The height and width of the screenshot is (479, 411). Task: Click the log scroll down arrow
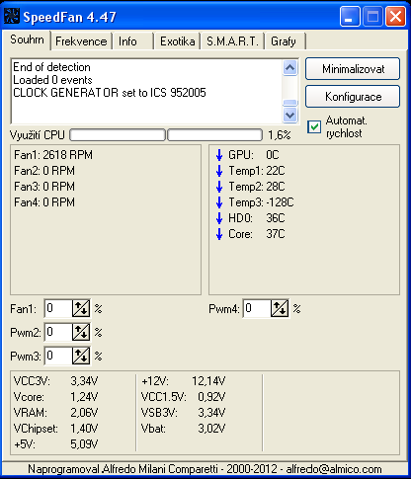point(290,115)
